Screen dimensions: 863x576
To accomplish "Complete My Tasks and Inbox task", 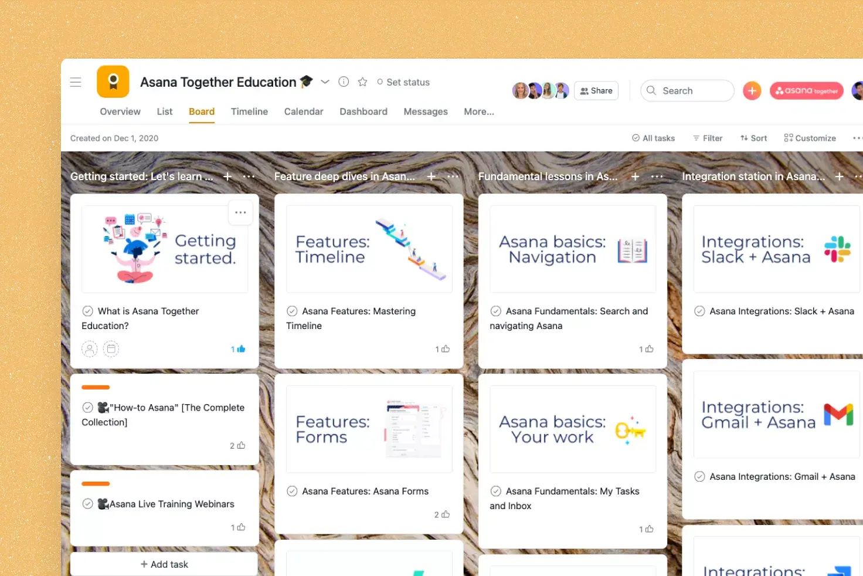I will (495, 491).
